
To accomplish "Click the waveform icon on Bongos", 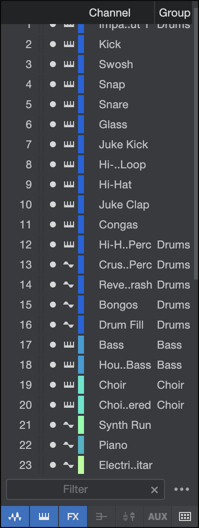I will click(68, 305).
